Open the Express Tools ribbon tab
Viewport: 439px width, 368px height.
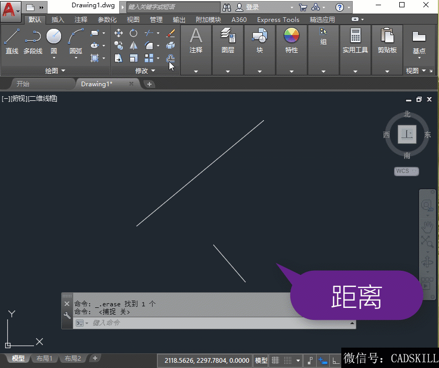click(278, 20)
